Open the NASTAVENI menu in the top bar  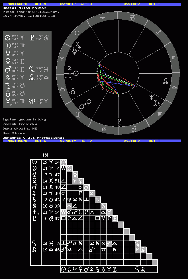click(x=17, y=4)
